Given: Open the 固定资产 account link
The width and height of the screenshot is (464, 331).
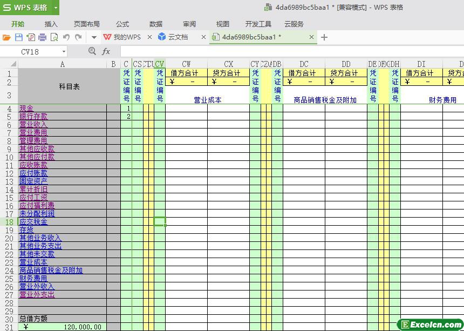Looking at the screenshot, I should tap(33, 181).
